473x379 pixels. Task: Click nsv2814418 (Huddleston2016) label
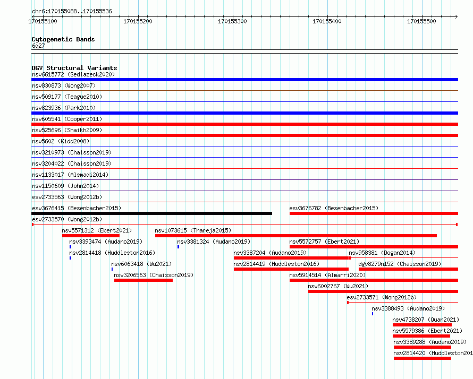(x=112, y=253)
